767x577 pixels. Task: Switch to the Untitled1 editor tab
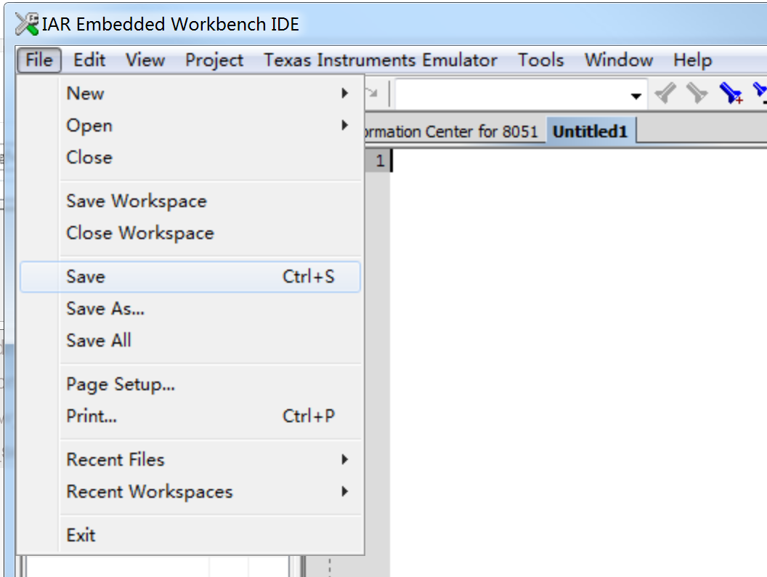coord(591,131)
